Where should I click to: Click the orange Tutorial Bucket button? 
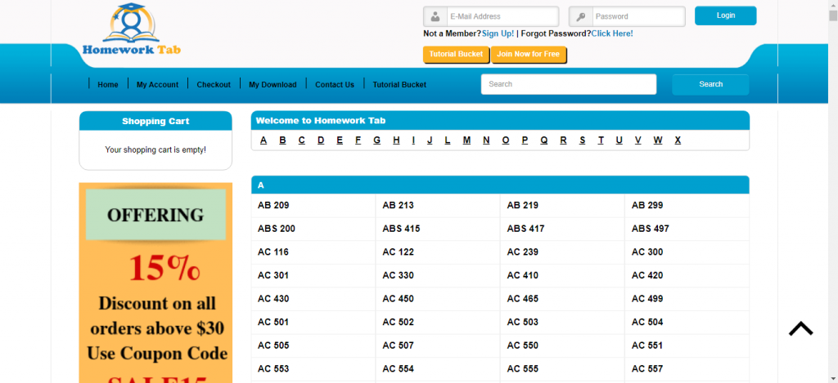pos(456,55)
